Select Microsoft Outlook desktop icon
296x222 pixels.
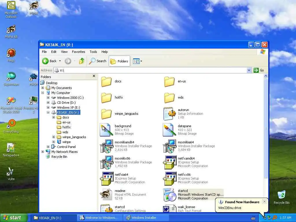click(11, 10)
